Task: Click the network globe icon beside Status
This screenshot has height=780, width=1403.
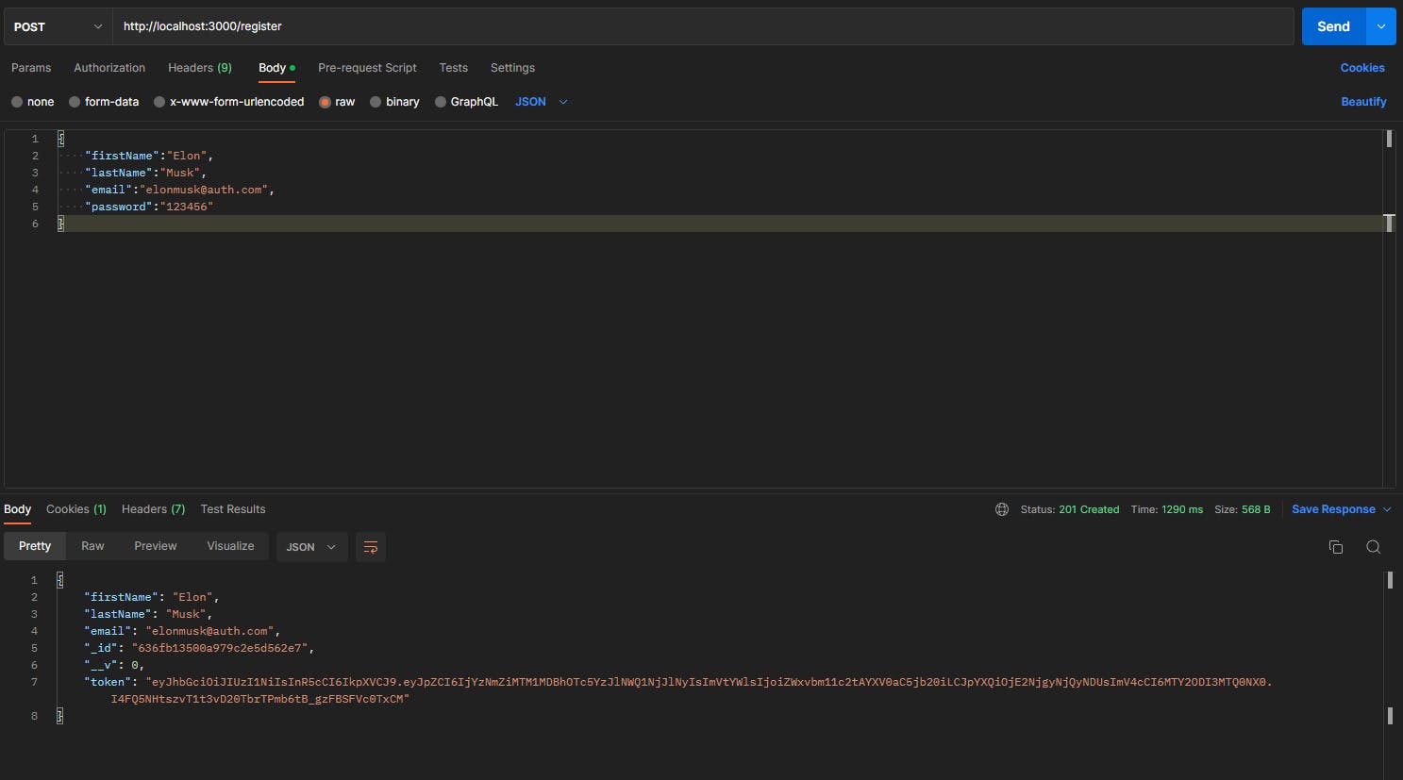Action: [x=1002, y=509]
